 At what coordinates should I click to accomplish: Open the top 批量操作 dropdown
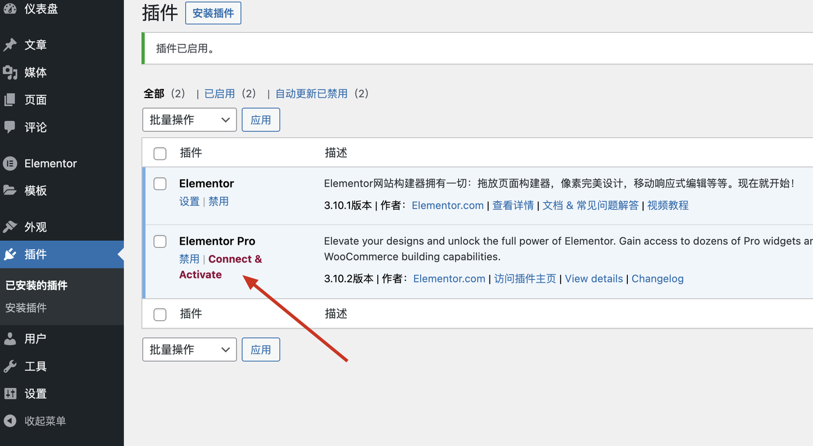tap(189, 120)
